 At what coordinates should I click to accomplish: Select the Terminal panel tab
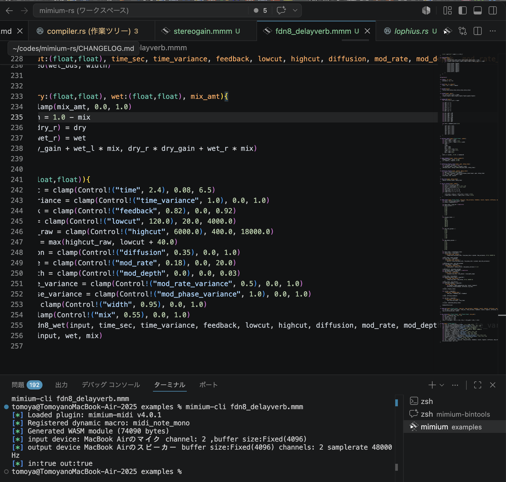170,385
